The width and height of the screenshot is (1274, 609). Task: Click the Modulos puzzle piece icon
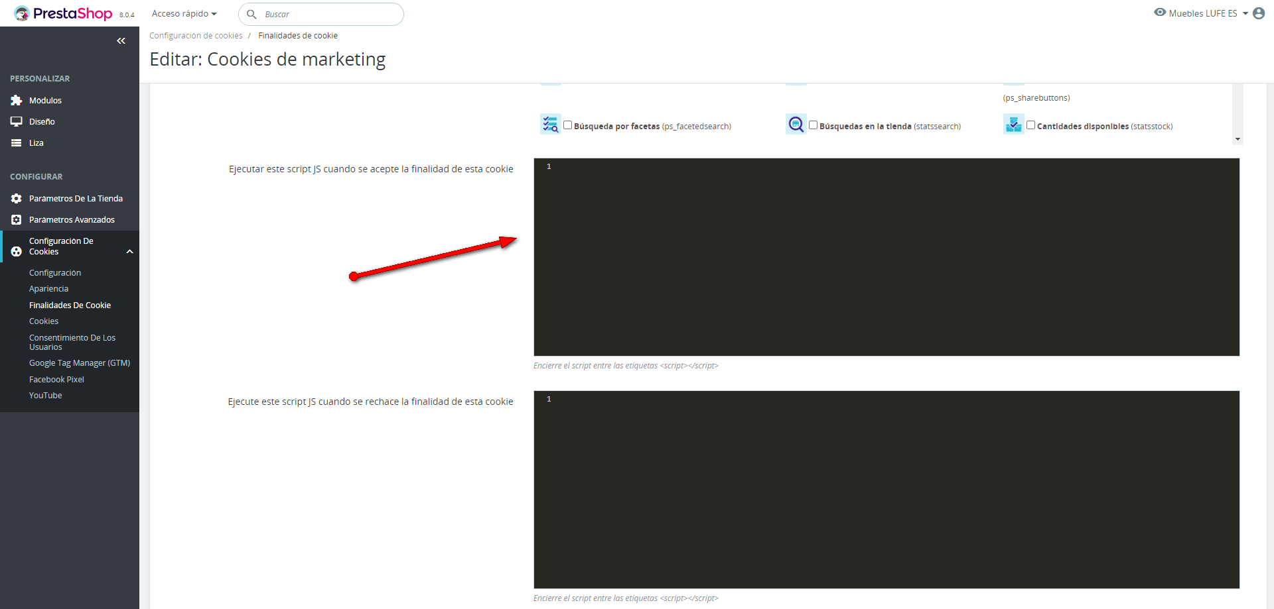[x=17, y=101]
